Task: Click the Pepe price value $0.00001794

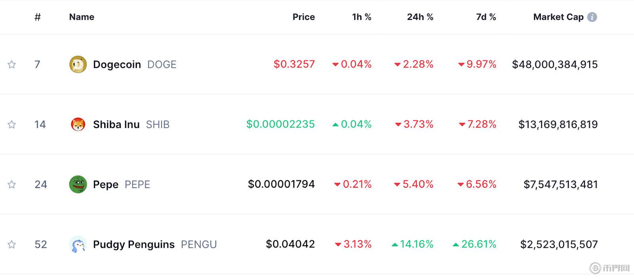Action: [281, 184]
